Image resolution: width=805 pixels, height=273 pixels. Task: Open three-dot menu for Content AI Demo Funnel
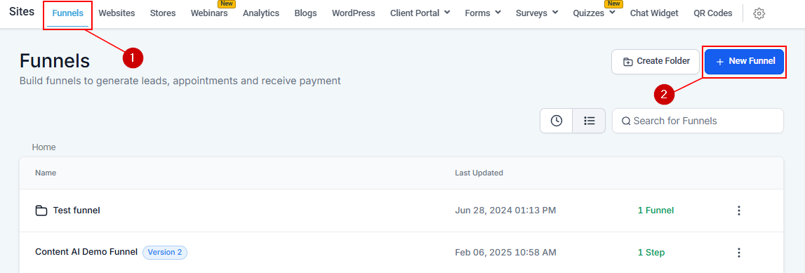coord(739,253)
